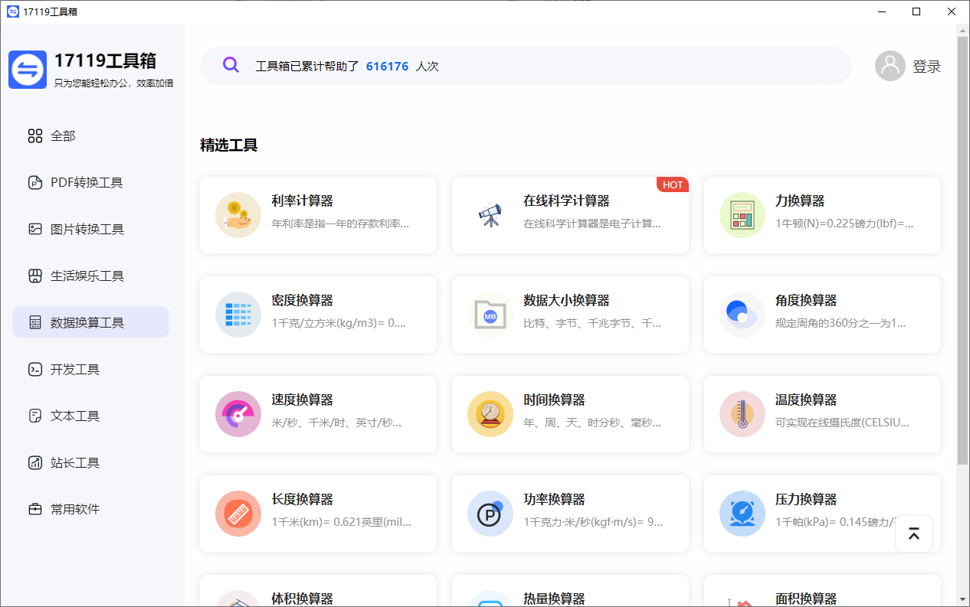This screenshot has height=607, width=970.
Task: Click the search bar field
Action: [x=526, y=66]
